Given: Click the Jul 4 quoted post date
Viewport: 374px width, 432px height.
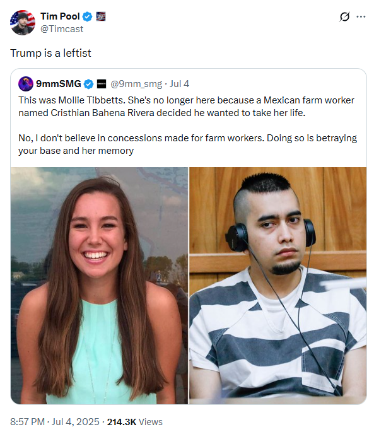Looking at the screenshot, I should pos(179,84).
